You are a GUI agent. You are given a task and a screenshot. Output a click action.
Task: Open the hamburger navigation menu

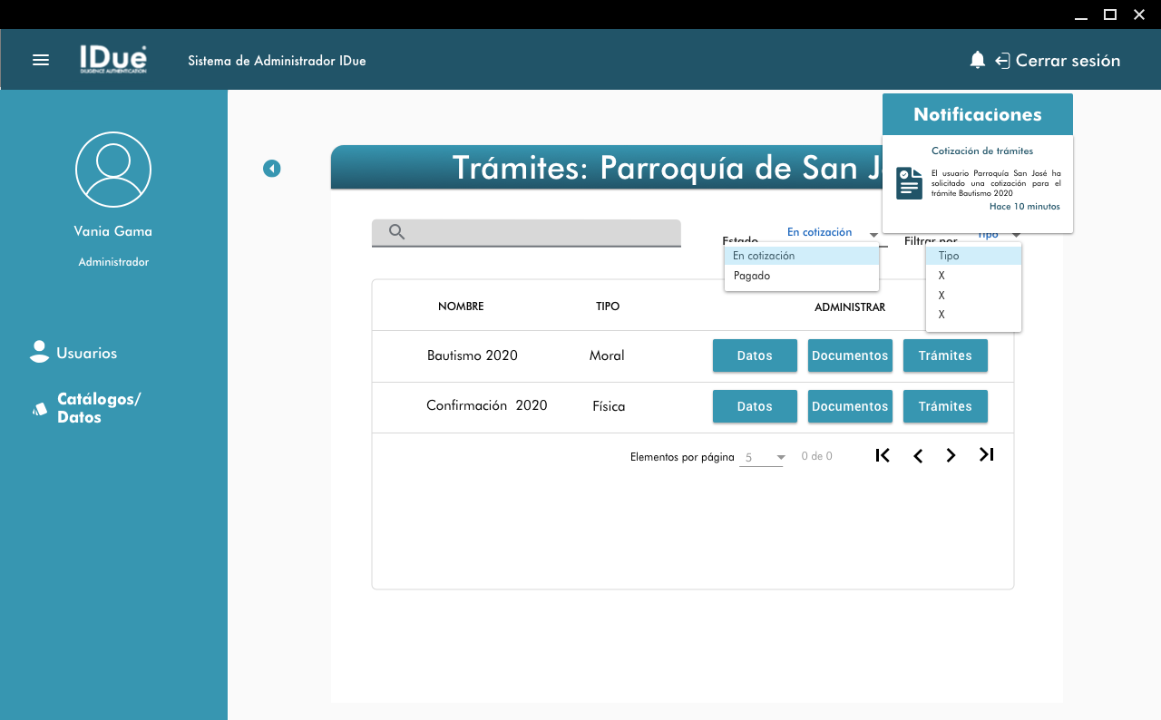coord(41,60)
